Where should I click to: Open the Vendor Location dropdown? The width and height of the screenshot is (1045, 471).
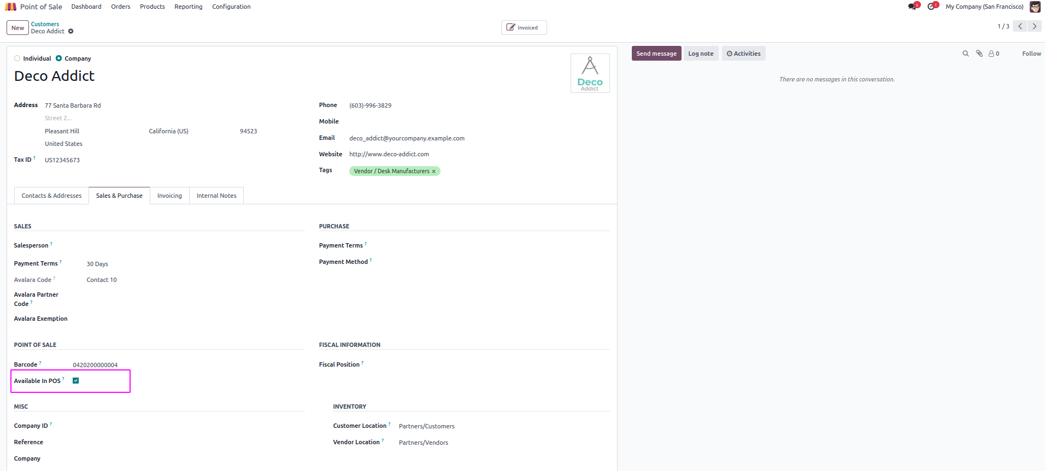pyautogui.click(x=504, y=443)
